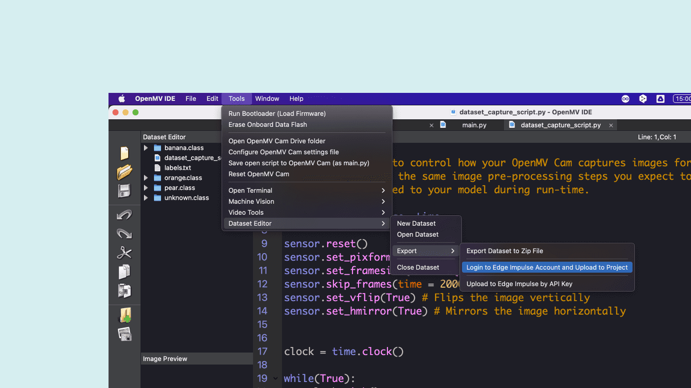This screenshot has height=388, width=691.
Task: Click the Capture Data camera icon
Action: click(x=124, y=334)
